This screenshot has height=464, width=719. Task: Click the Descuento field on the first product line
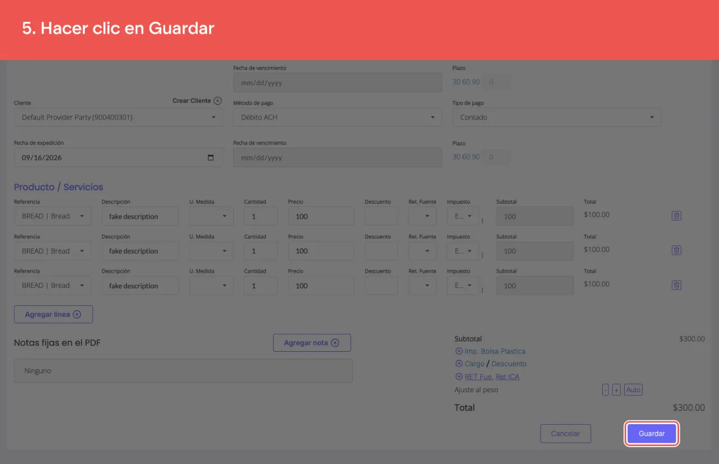381,216
